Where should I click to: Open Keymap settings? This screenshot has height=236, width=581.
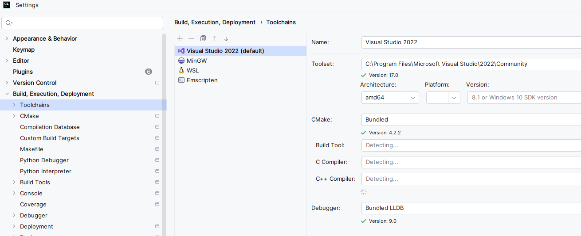24,49
